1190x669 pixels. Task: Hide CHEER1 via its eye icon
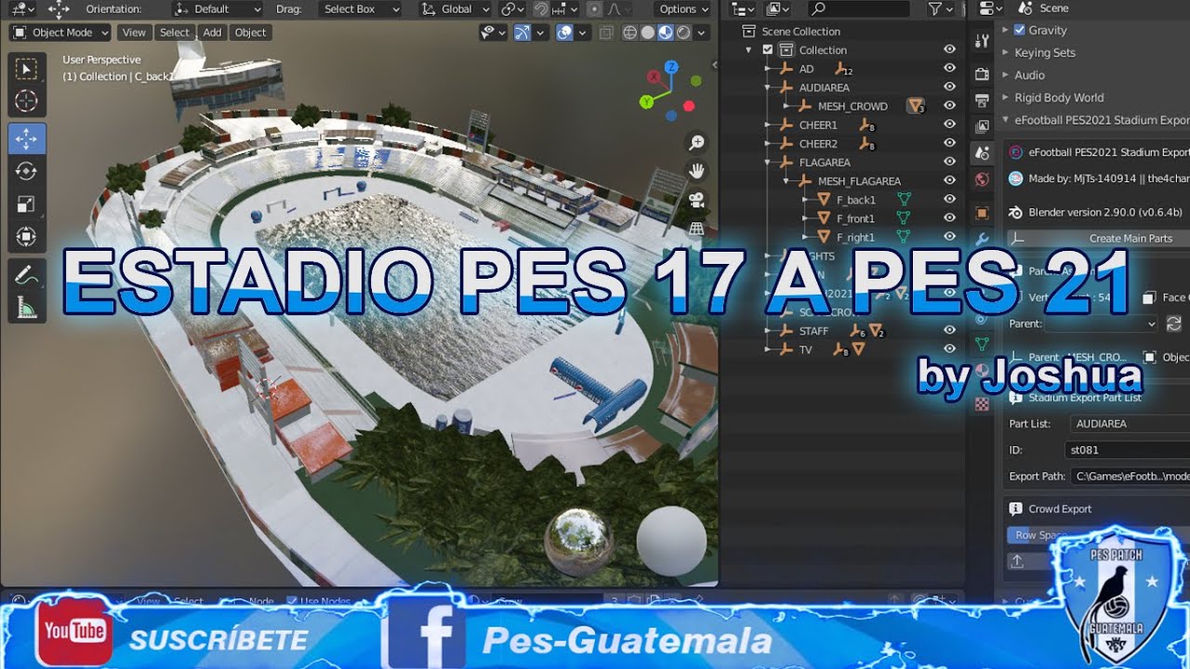point(949,125)
